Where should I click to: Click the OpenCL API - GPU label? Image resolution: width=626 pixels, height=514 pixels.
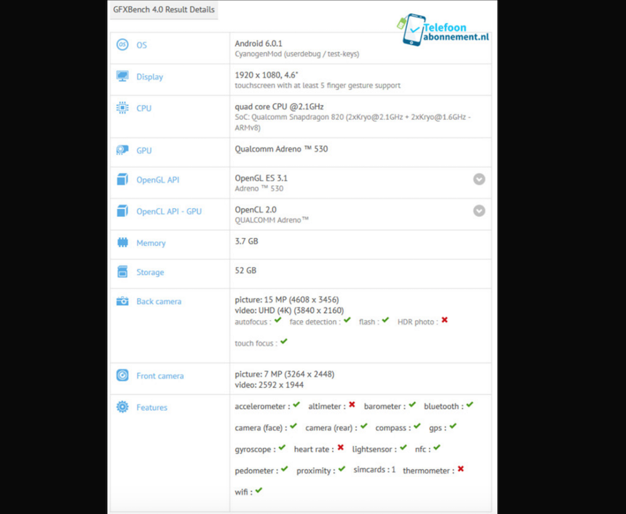[x=169, y=211]
